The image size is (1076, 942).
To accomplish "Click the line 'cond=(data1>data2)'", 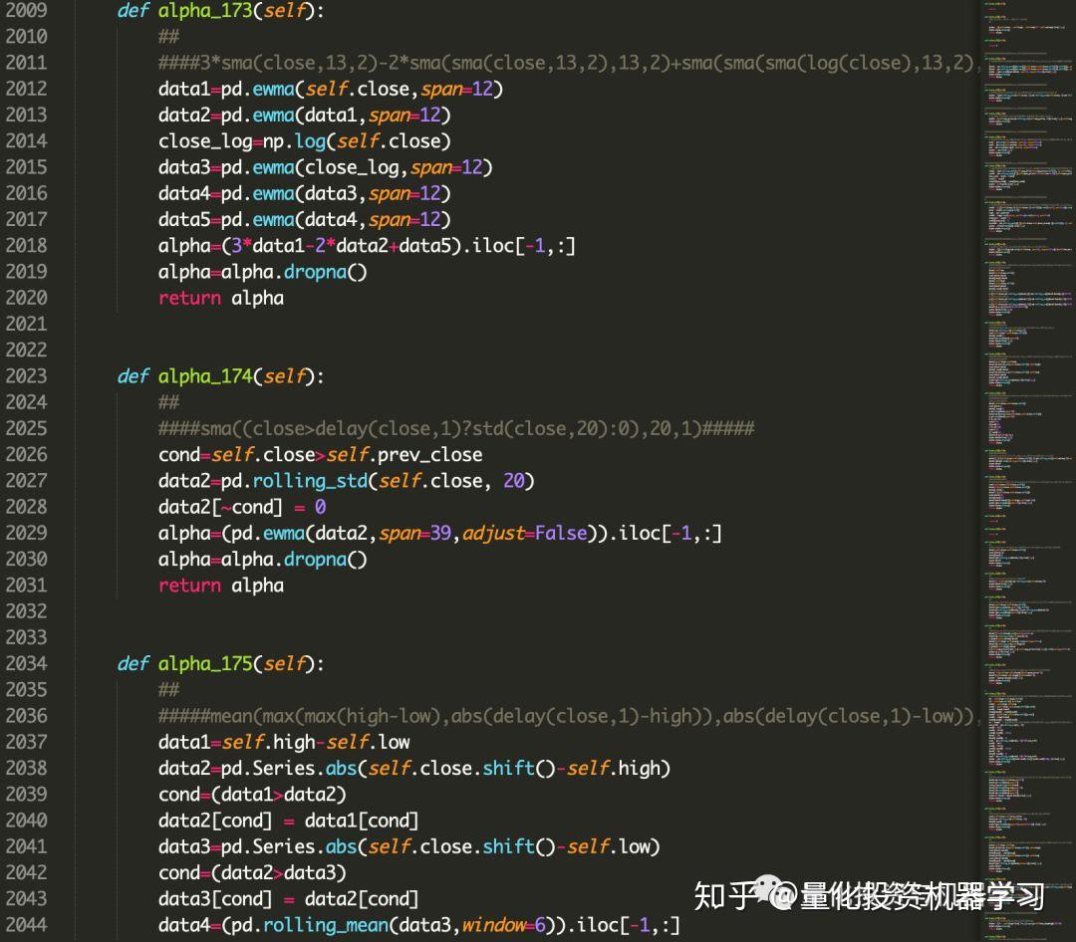I will pyautogui.click(x=252, y=795).
